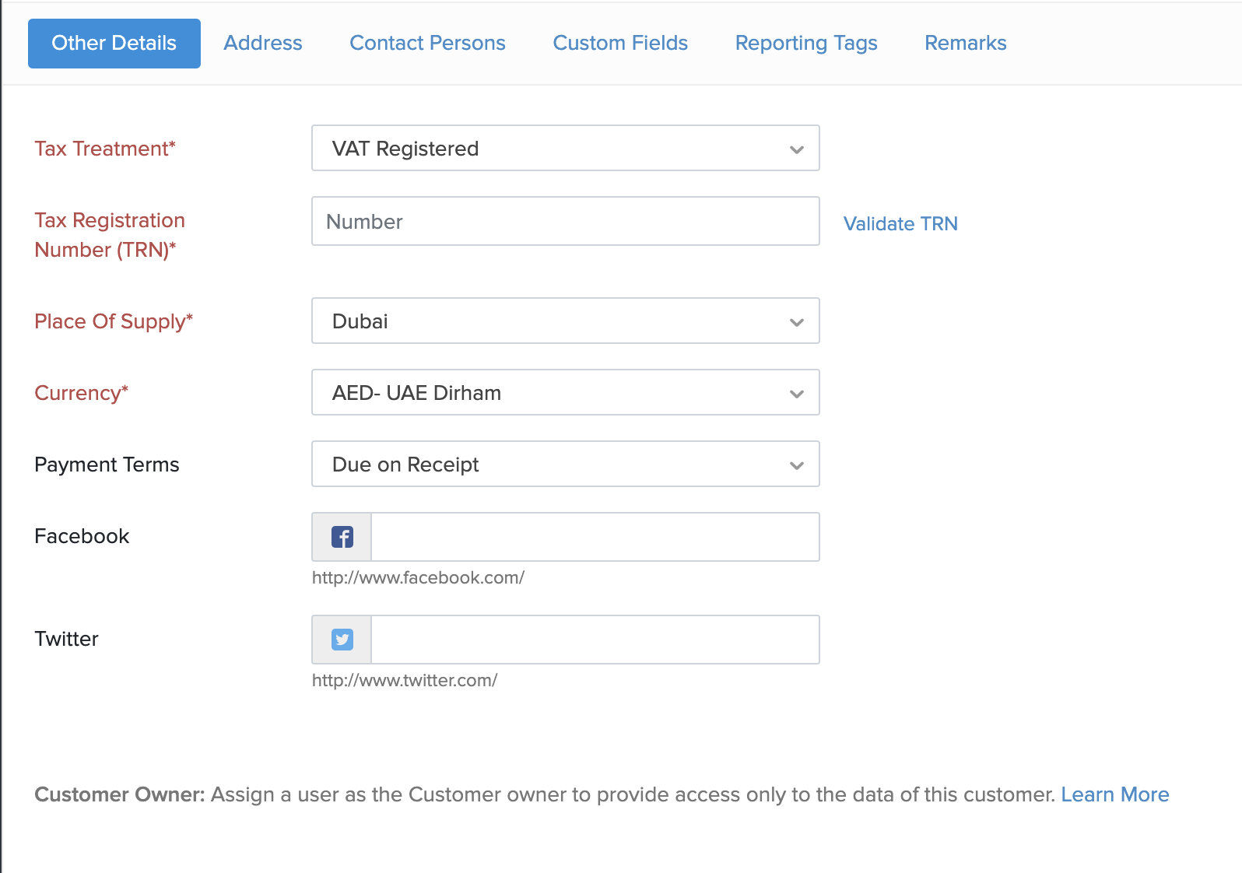Click the Facebook icon beside the input
The width and height of the screenshot is (1242, 873).
point(342,537)
